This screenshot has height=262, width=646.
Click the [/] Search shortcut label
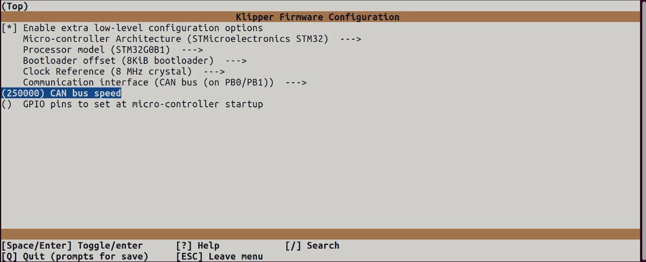[312, 246]
